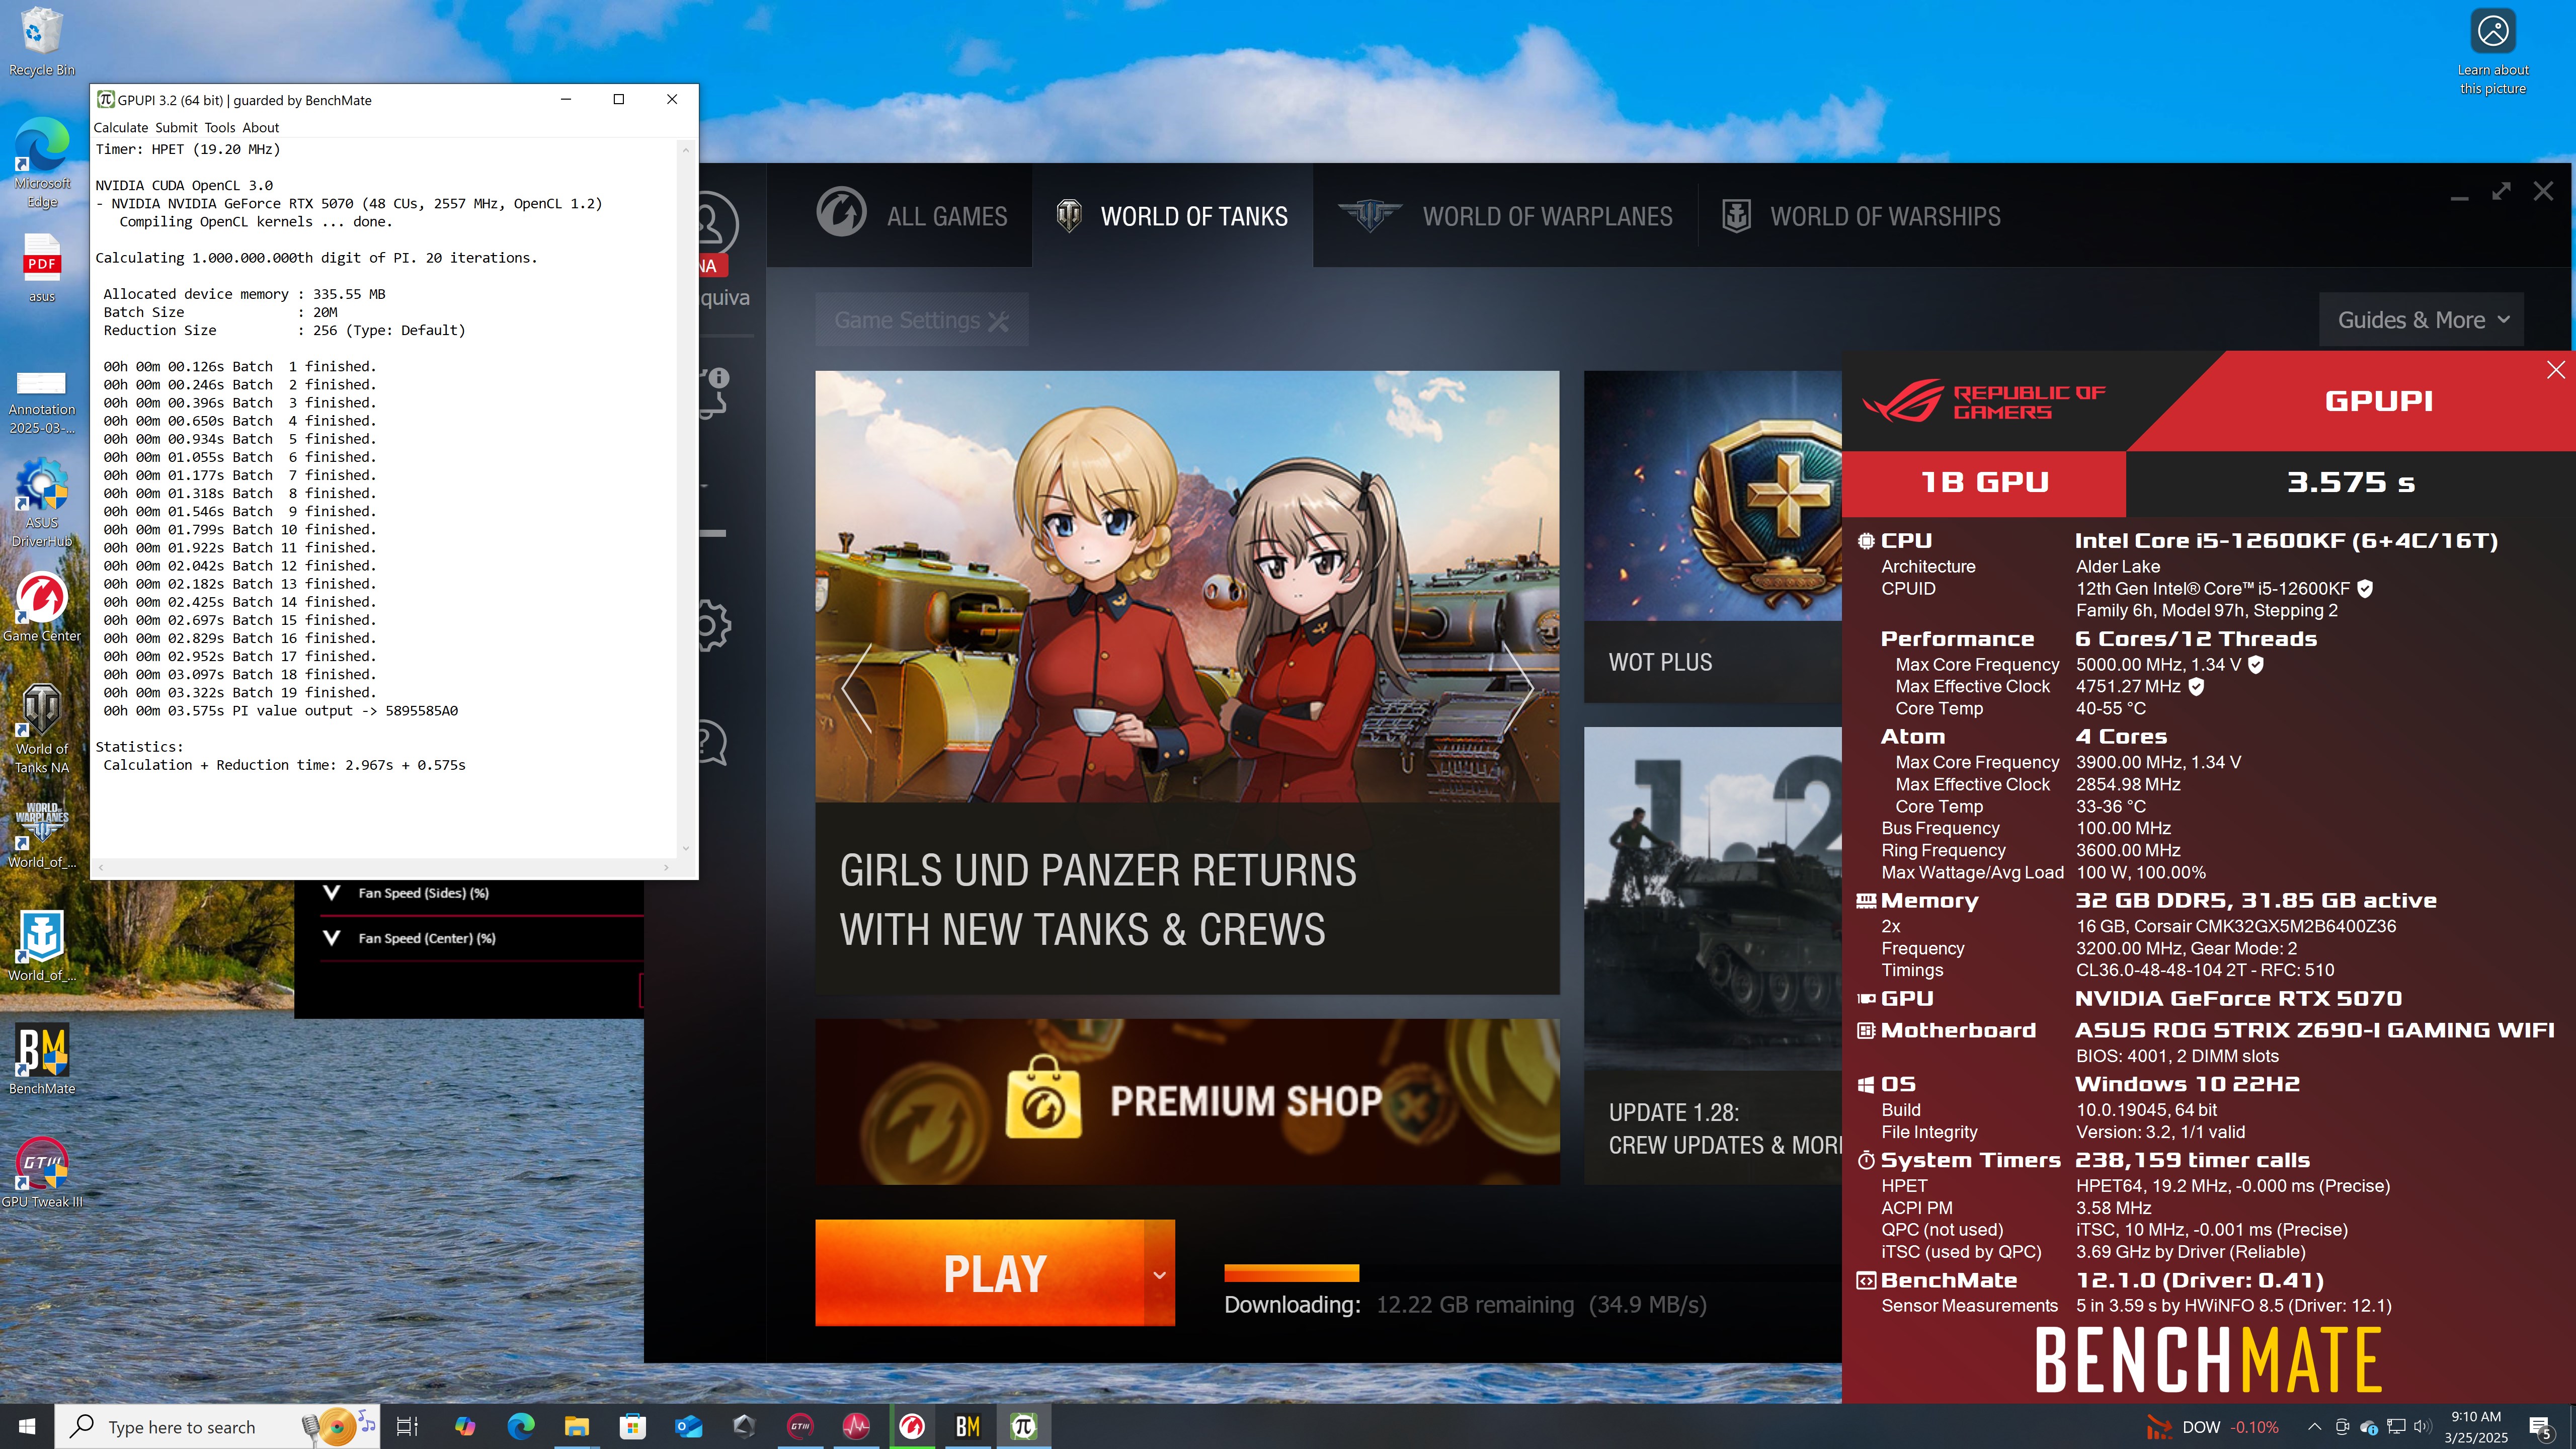2576x1449 pixels.
Task: Open the Guides & More dropdown
Action: point(2421,320)
